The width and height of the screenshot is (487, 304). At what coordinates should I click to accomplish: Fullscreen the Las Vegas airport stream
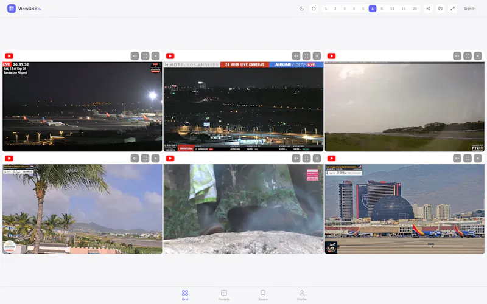468,158
